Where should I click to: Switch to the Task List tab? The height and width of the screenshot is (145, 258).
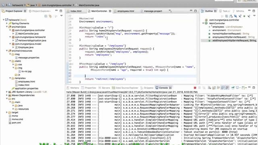225,11
